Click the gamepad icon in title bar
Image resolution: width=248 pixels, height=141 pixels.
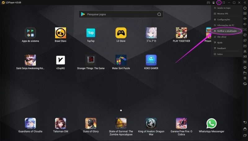[x=208, y=2]
